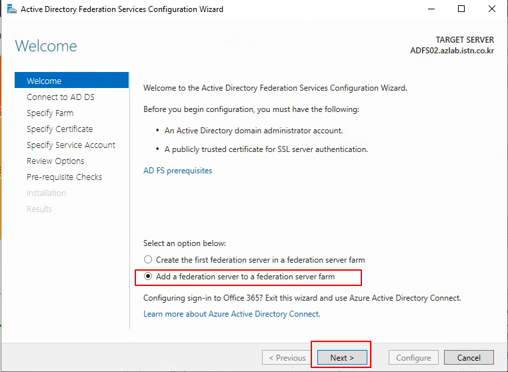Click 'Welcome to the Active Directory Federation Services' sentence
Viewport: 508px width, 372px height.
point(275,88)
